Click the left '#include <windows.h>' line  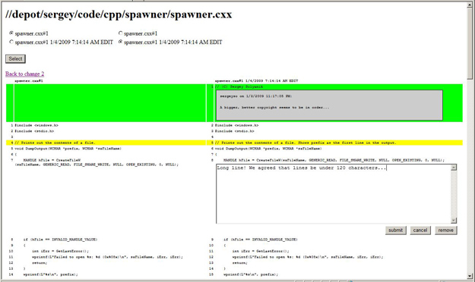point(36,125)
